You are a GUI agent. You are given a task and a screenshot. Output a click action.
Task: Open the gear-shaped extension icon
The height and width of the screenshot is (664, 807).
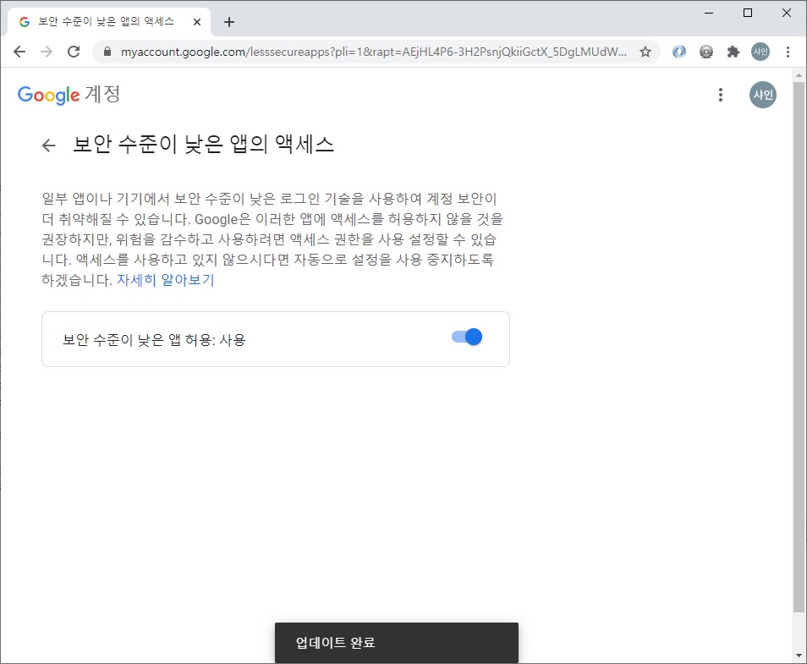706,52
